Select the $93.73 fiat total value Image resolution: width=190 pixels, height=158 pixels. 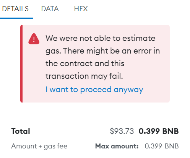122,131
